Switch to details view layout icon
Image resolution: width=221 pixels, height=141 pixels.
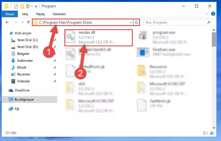coord(206,133)
